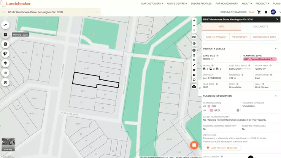Collapse the Planning Information section
281x158 pixels.
[x=276, y=96]
